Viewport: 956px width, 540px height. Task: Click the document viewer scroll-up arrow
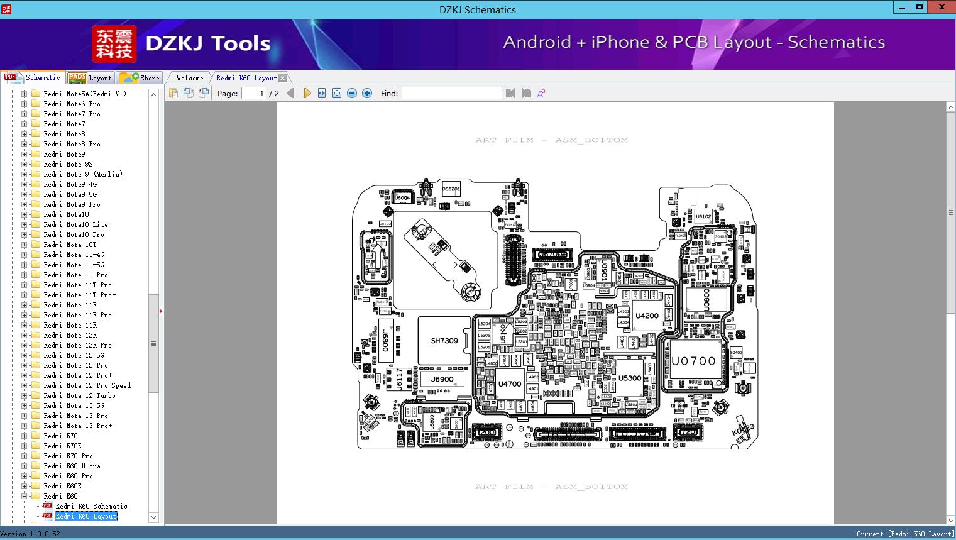[x=951, y=107]
